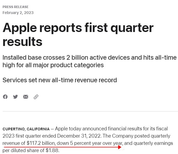Click the word 'results' in headline
Viewport: 178px width, 154px height.
coord(22,42)
